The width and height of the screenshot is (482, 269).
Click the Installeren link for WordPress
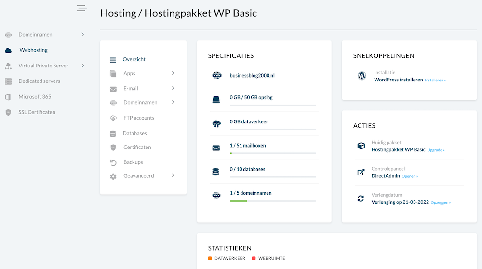[435, 80]
